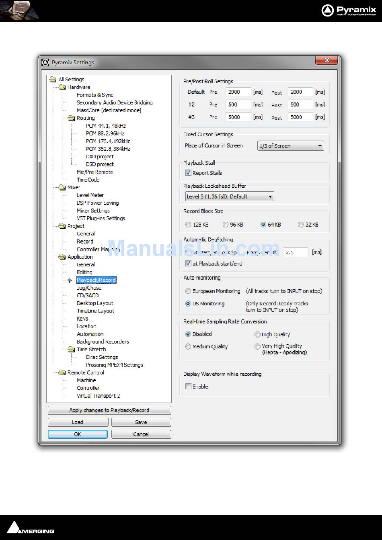Set sampling rate conversion to Disabled
Viewport: 382px width, 540px height.
pos(188,334)
